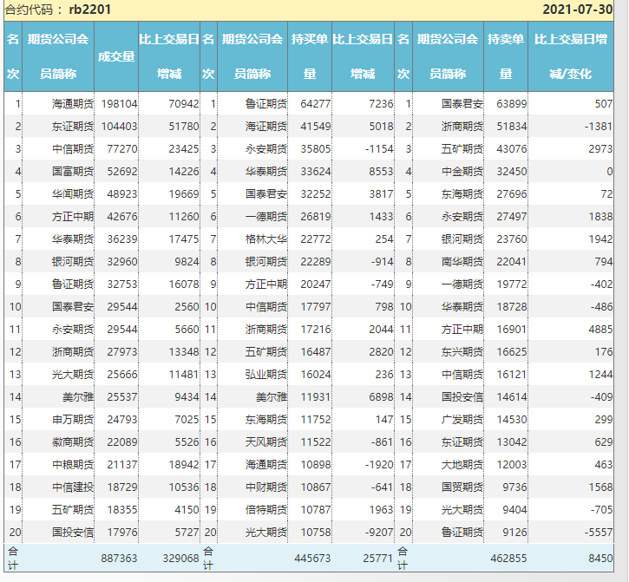Select 南华期货 in the short position list
Screen dimensions: 629x582
coord(462,262)
